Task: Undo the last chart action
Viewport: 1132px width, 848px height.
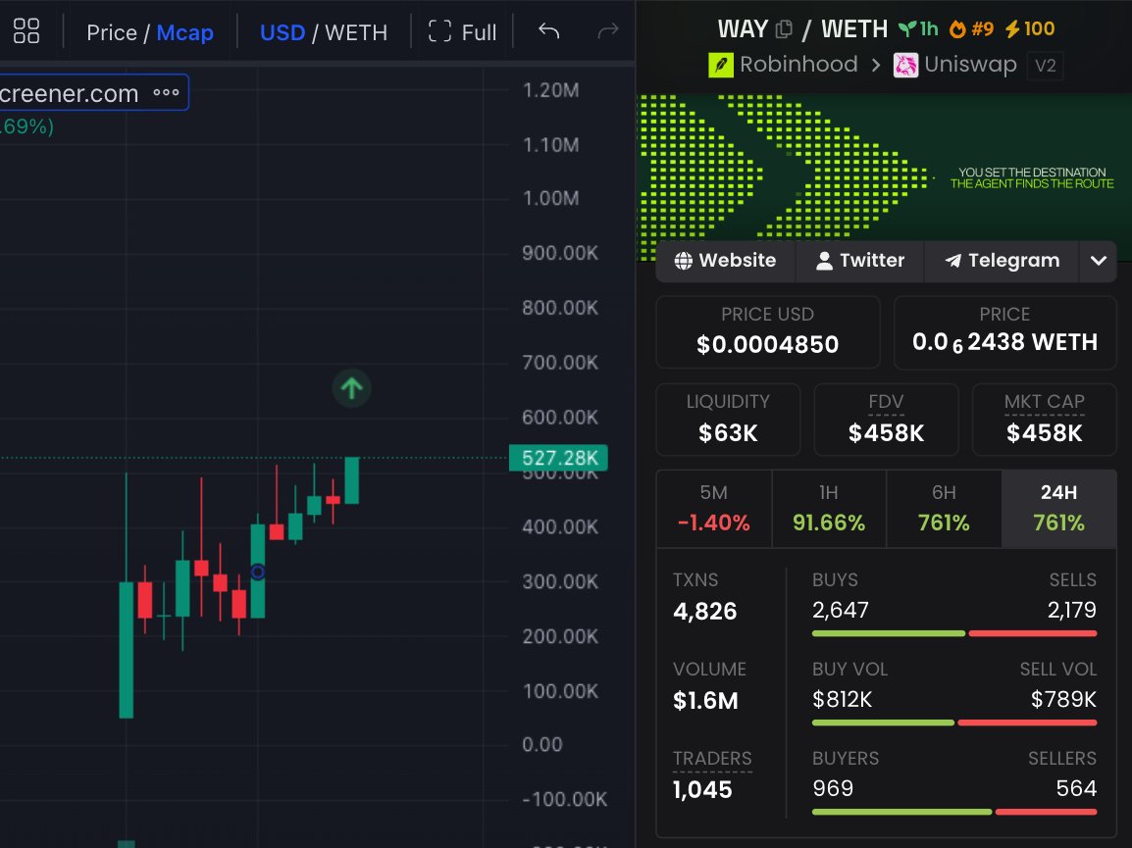Action: point(548,31)
